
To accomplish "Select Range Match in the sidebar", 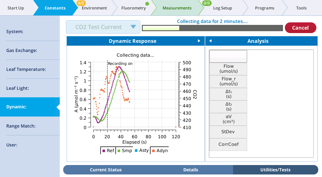I will [x=30, y=126].
